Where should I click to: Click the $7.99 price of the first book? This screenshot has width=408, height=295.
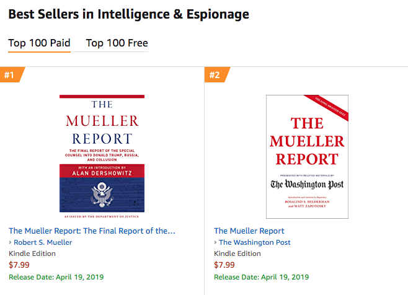click(19, 265)
